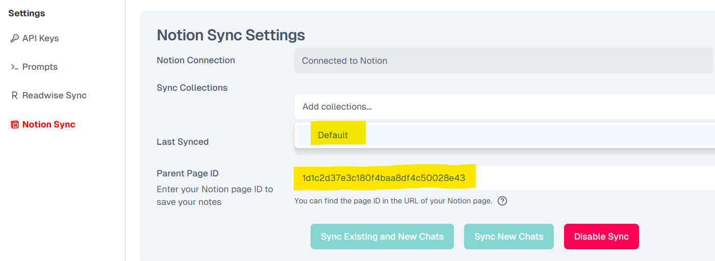Viewport: 715px width, 261px height.
Task: Click 'Enter your Notion page ID' description
Action: tap(215, 195)
